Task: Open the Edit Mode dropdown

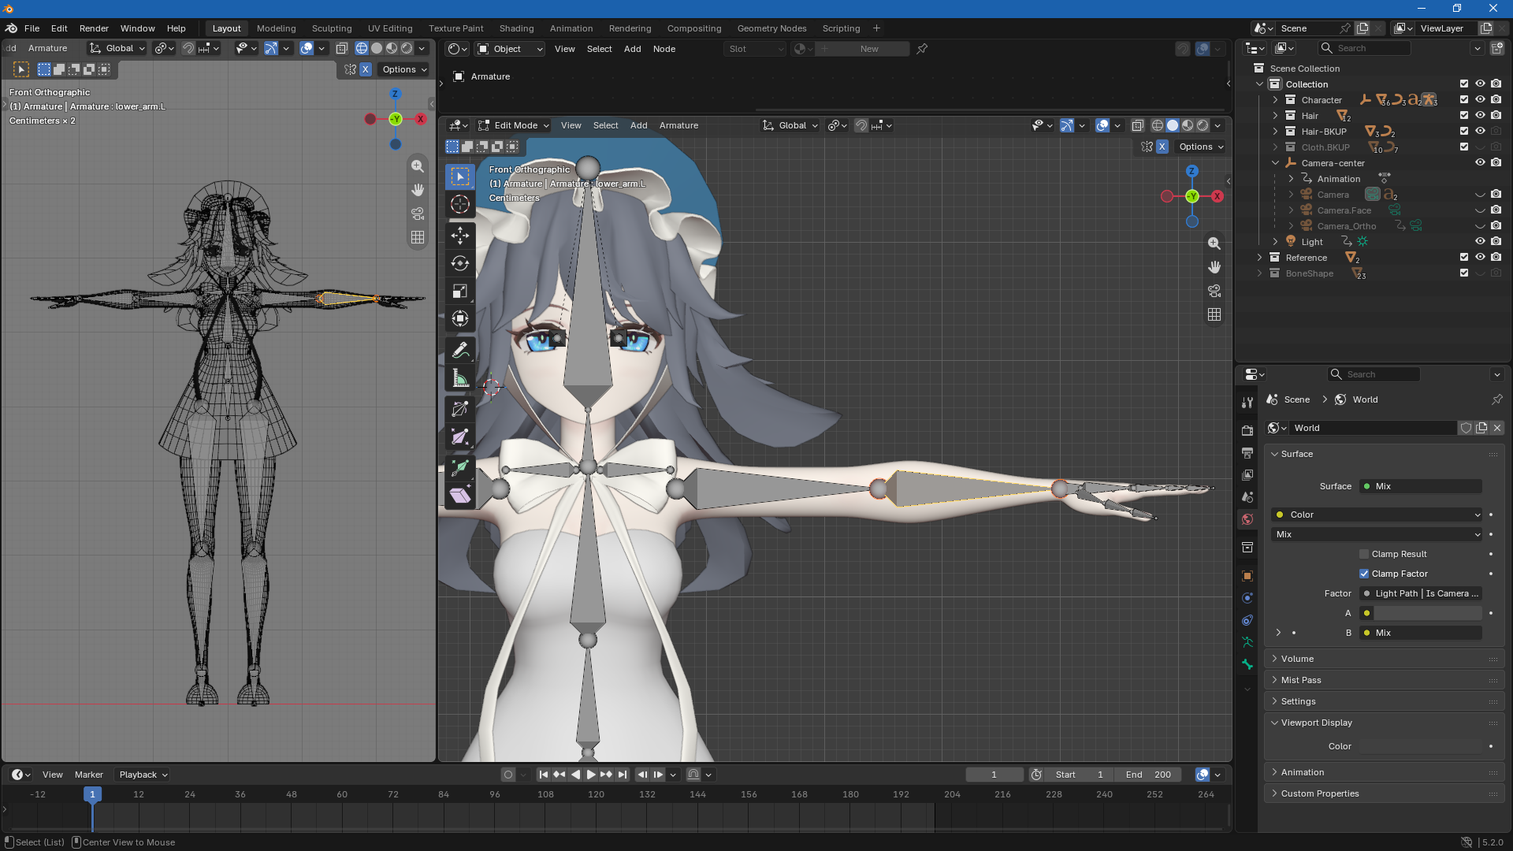Action: (x=514, y=125)
